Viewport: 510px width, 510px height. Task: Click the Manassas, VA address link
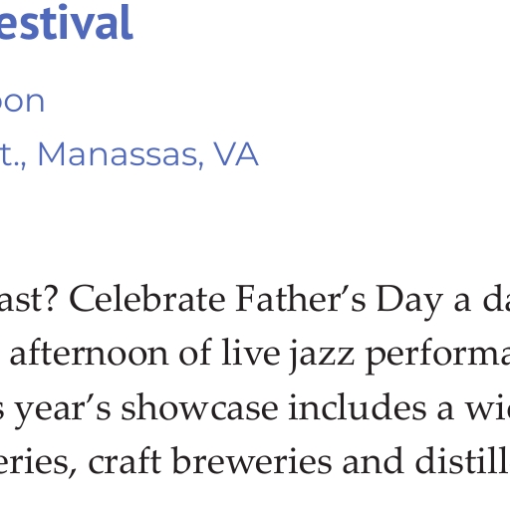pos(128,154)
